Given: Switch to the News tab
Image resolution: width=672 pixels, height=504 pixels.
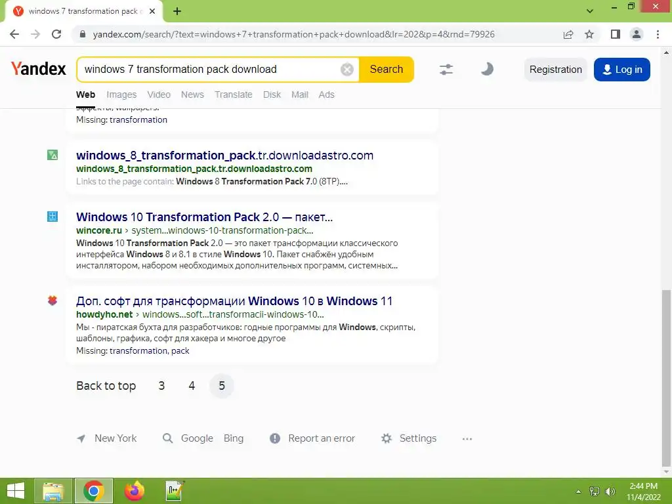Looking at the screenshot, I should (x=192, y=94).
